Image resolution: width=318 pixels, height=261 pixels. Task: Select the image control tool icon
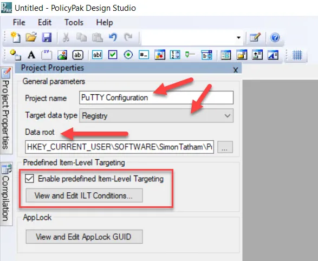pos(62,55)
